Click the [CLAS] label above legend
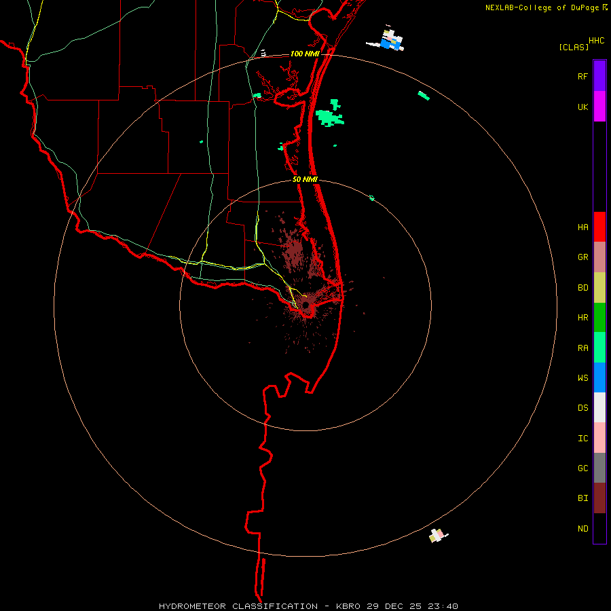 [574, 47]
